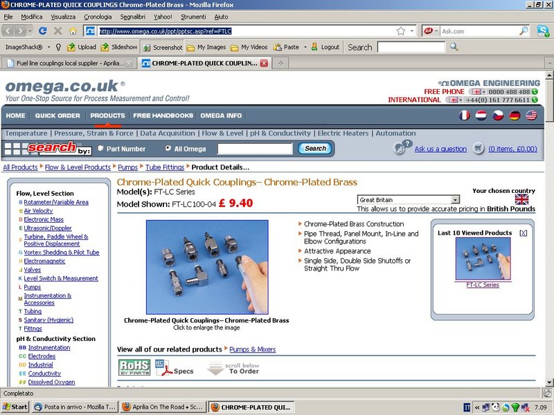Click the Windows Start button
Viewport: 554px width, 415px height.
(15, 407)
